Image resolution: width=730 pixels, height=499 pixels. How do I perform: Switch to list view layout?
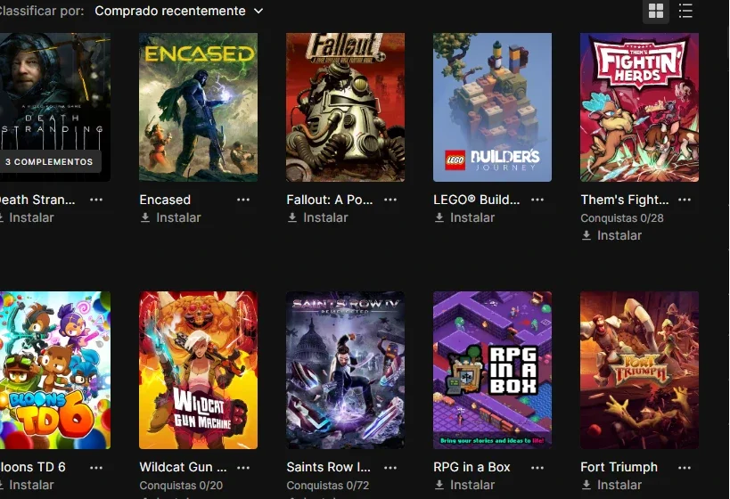click(x=685, y=11)
